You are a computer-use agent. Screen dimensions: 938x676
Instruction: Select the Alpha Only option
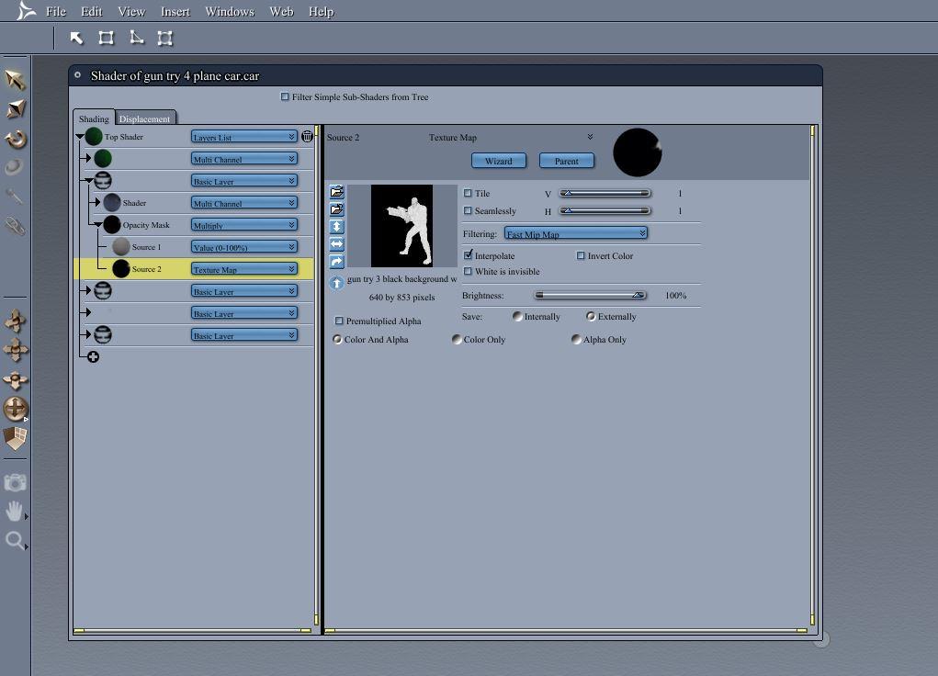(577, 339)
